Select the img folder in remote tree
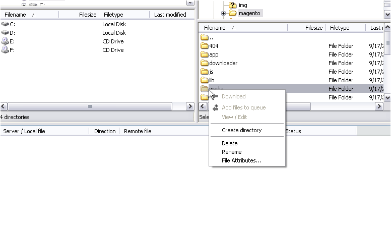 pos(243,5)
